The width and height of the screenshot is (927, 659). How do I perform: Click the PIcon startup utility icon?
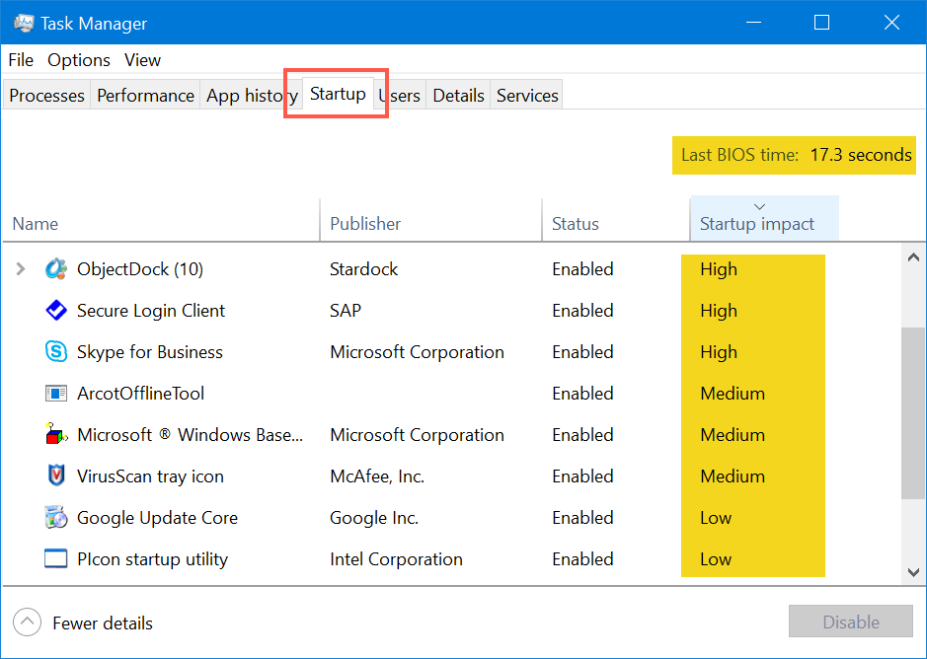(56, 558)
